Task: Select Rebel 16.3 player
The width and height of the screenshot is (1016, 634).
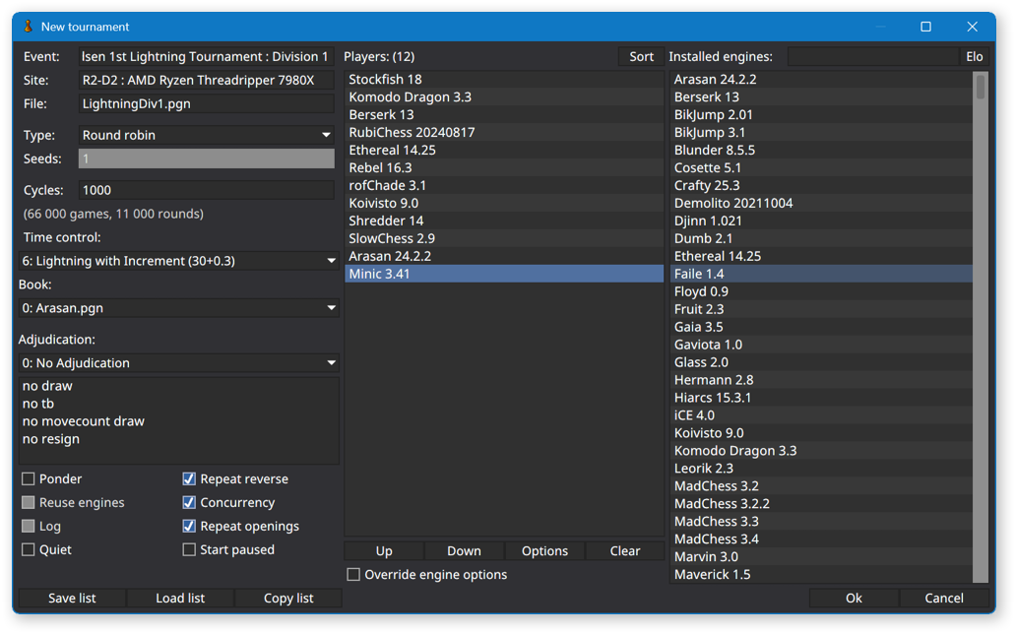Action: coord(504,168)
